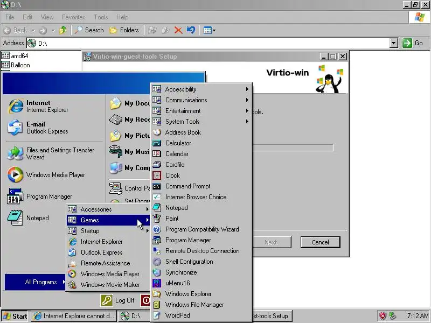Launch Paint
The image size is (431, 323).
[x=201, y=219]
